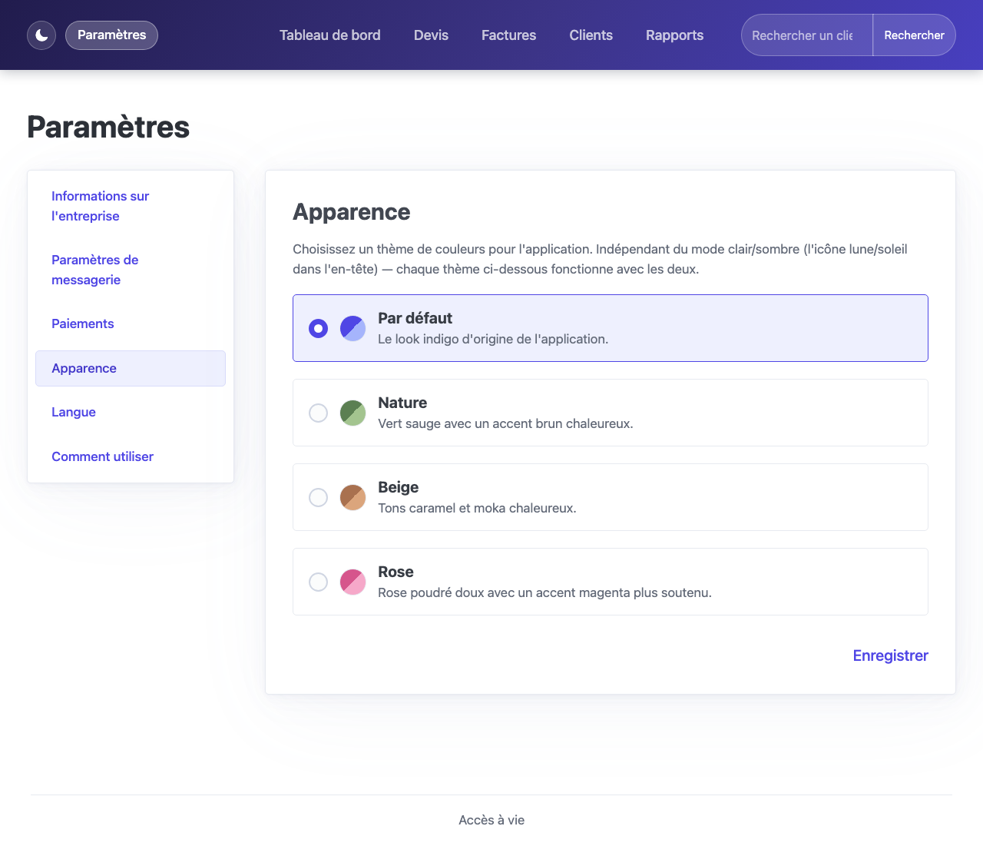Image resolution: width=983 pixels, height=846 pixels.
Task: Click the description 'Tons caramel et moka chaleureux.'
Action: (477, 508)
